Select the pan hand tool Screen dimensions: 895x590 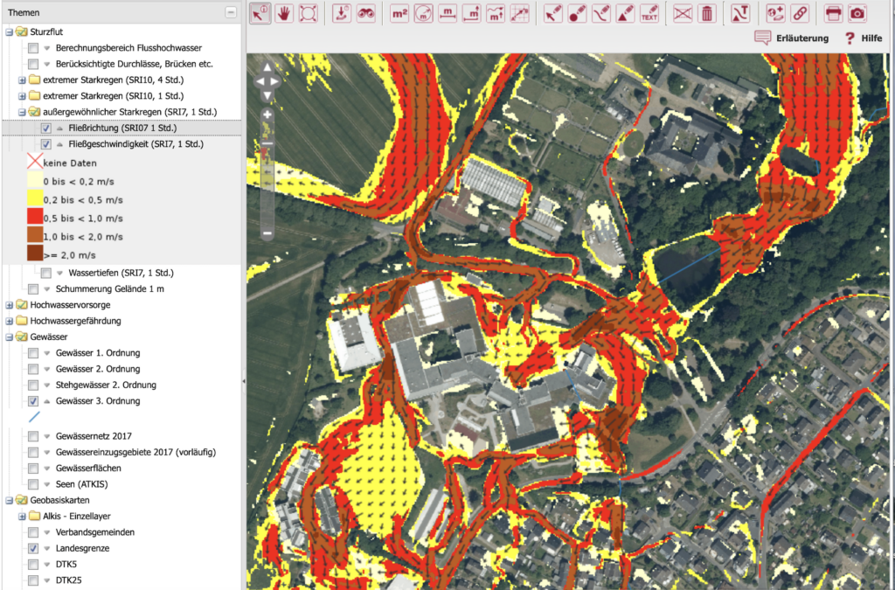click(x=284, y=13)
